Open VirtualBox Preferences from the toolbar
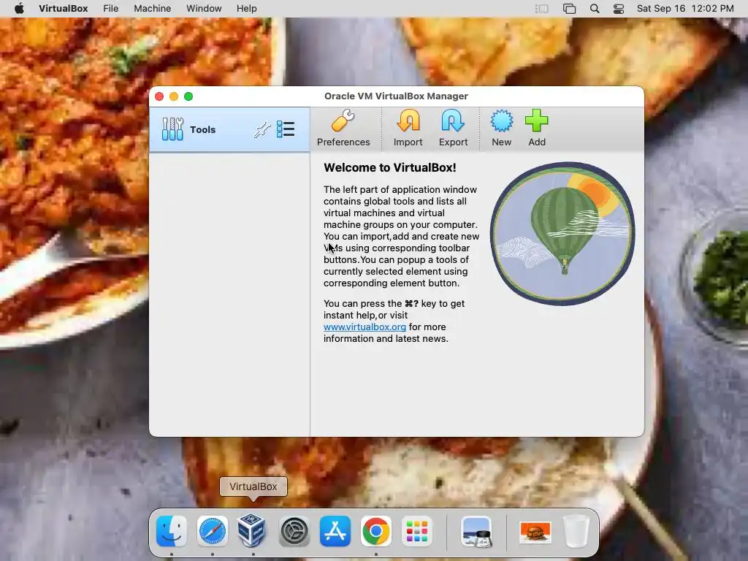Viewport: 748px width, 561px height. click(343, 129)
